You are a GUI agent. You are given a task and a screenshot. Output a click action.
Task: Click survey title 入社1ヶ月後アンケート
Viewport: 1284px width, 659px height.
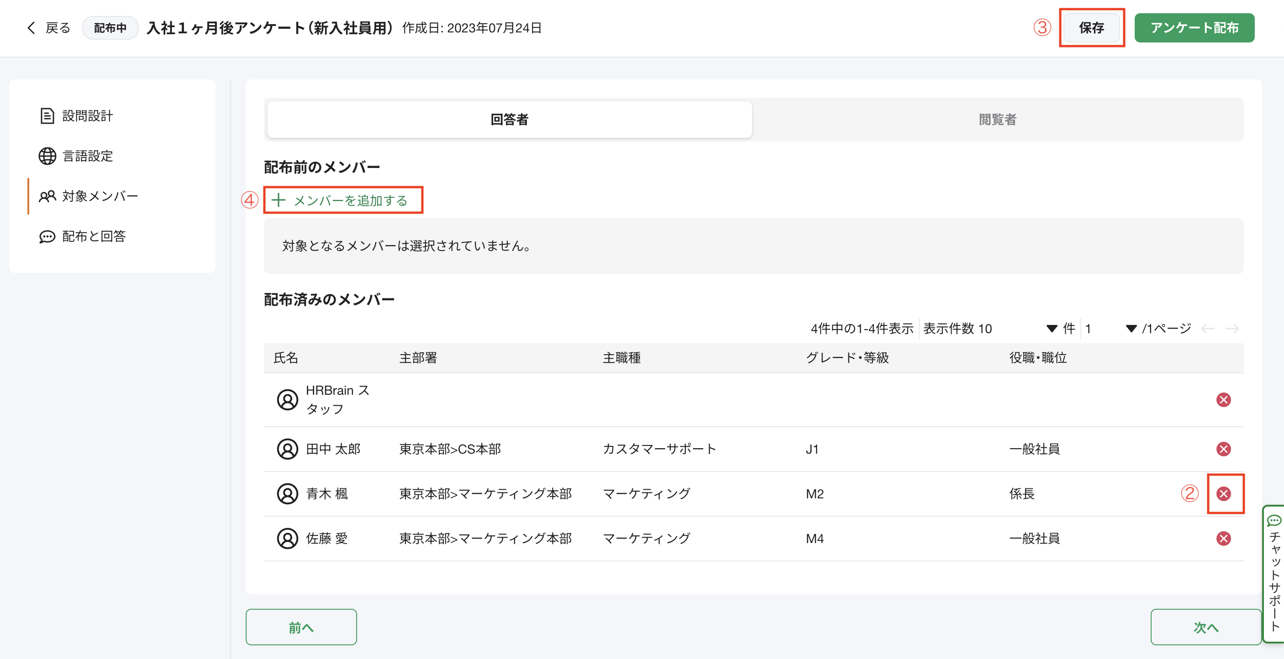coord(270,28)
